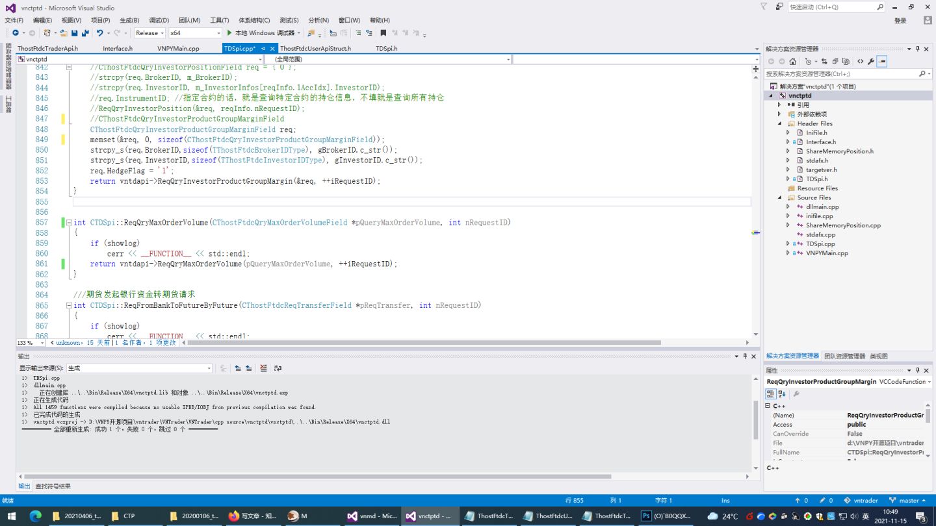Collapse the ReqFromBankToFutureByFuture function at line 865
The image size is (936, 526).
tap(69, 305)
